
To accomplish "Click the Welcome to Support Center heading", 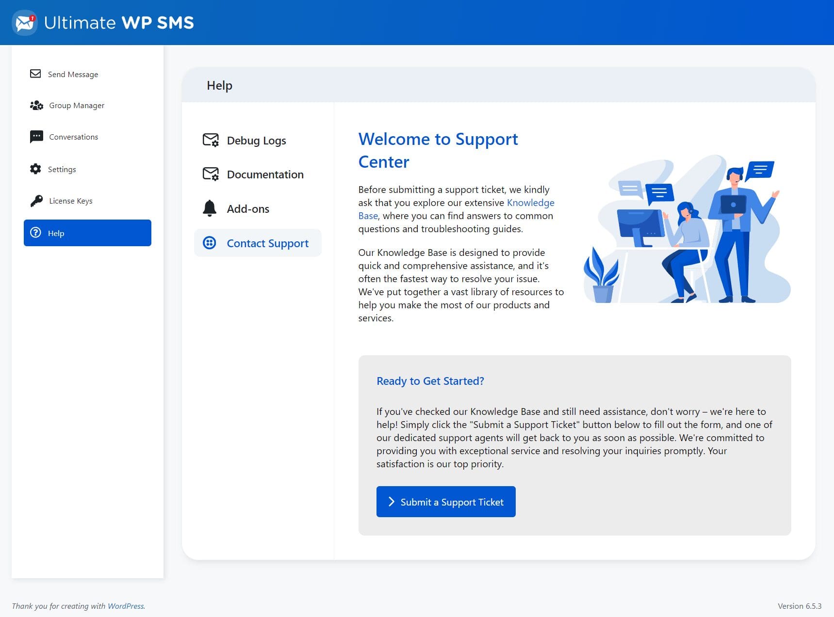I will 438,150.
